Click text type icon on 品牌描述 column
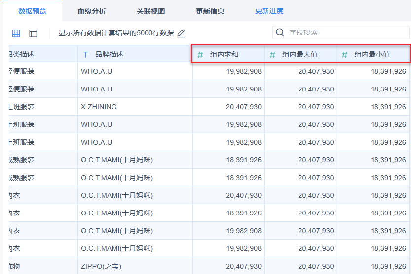The height and width of the screenshot is (274, 411). pyautogui.click(x=85, y=54)
